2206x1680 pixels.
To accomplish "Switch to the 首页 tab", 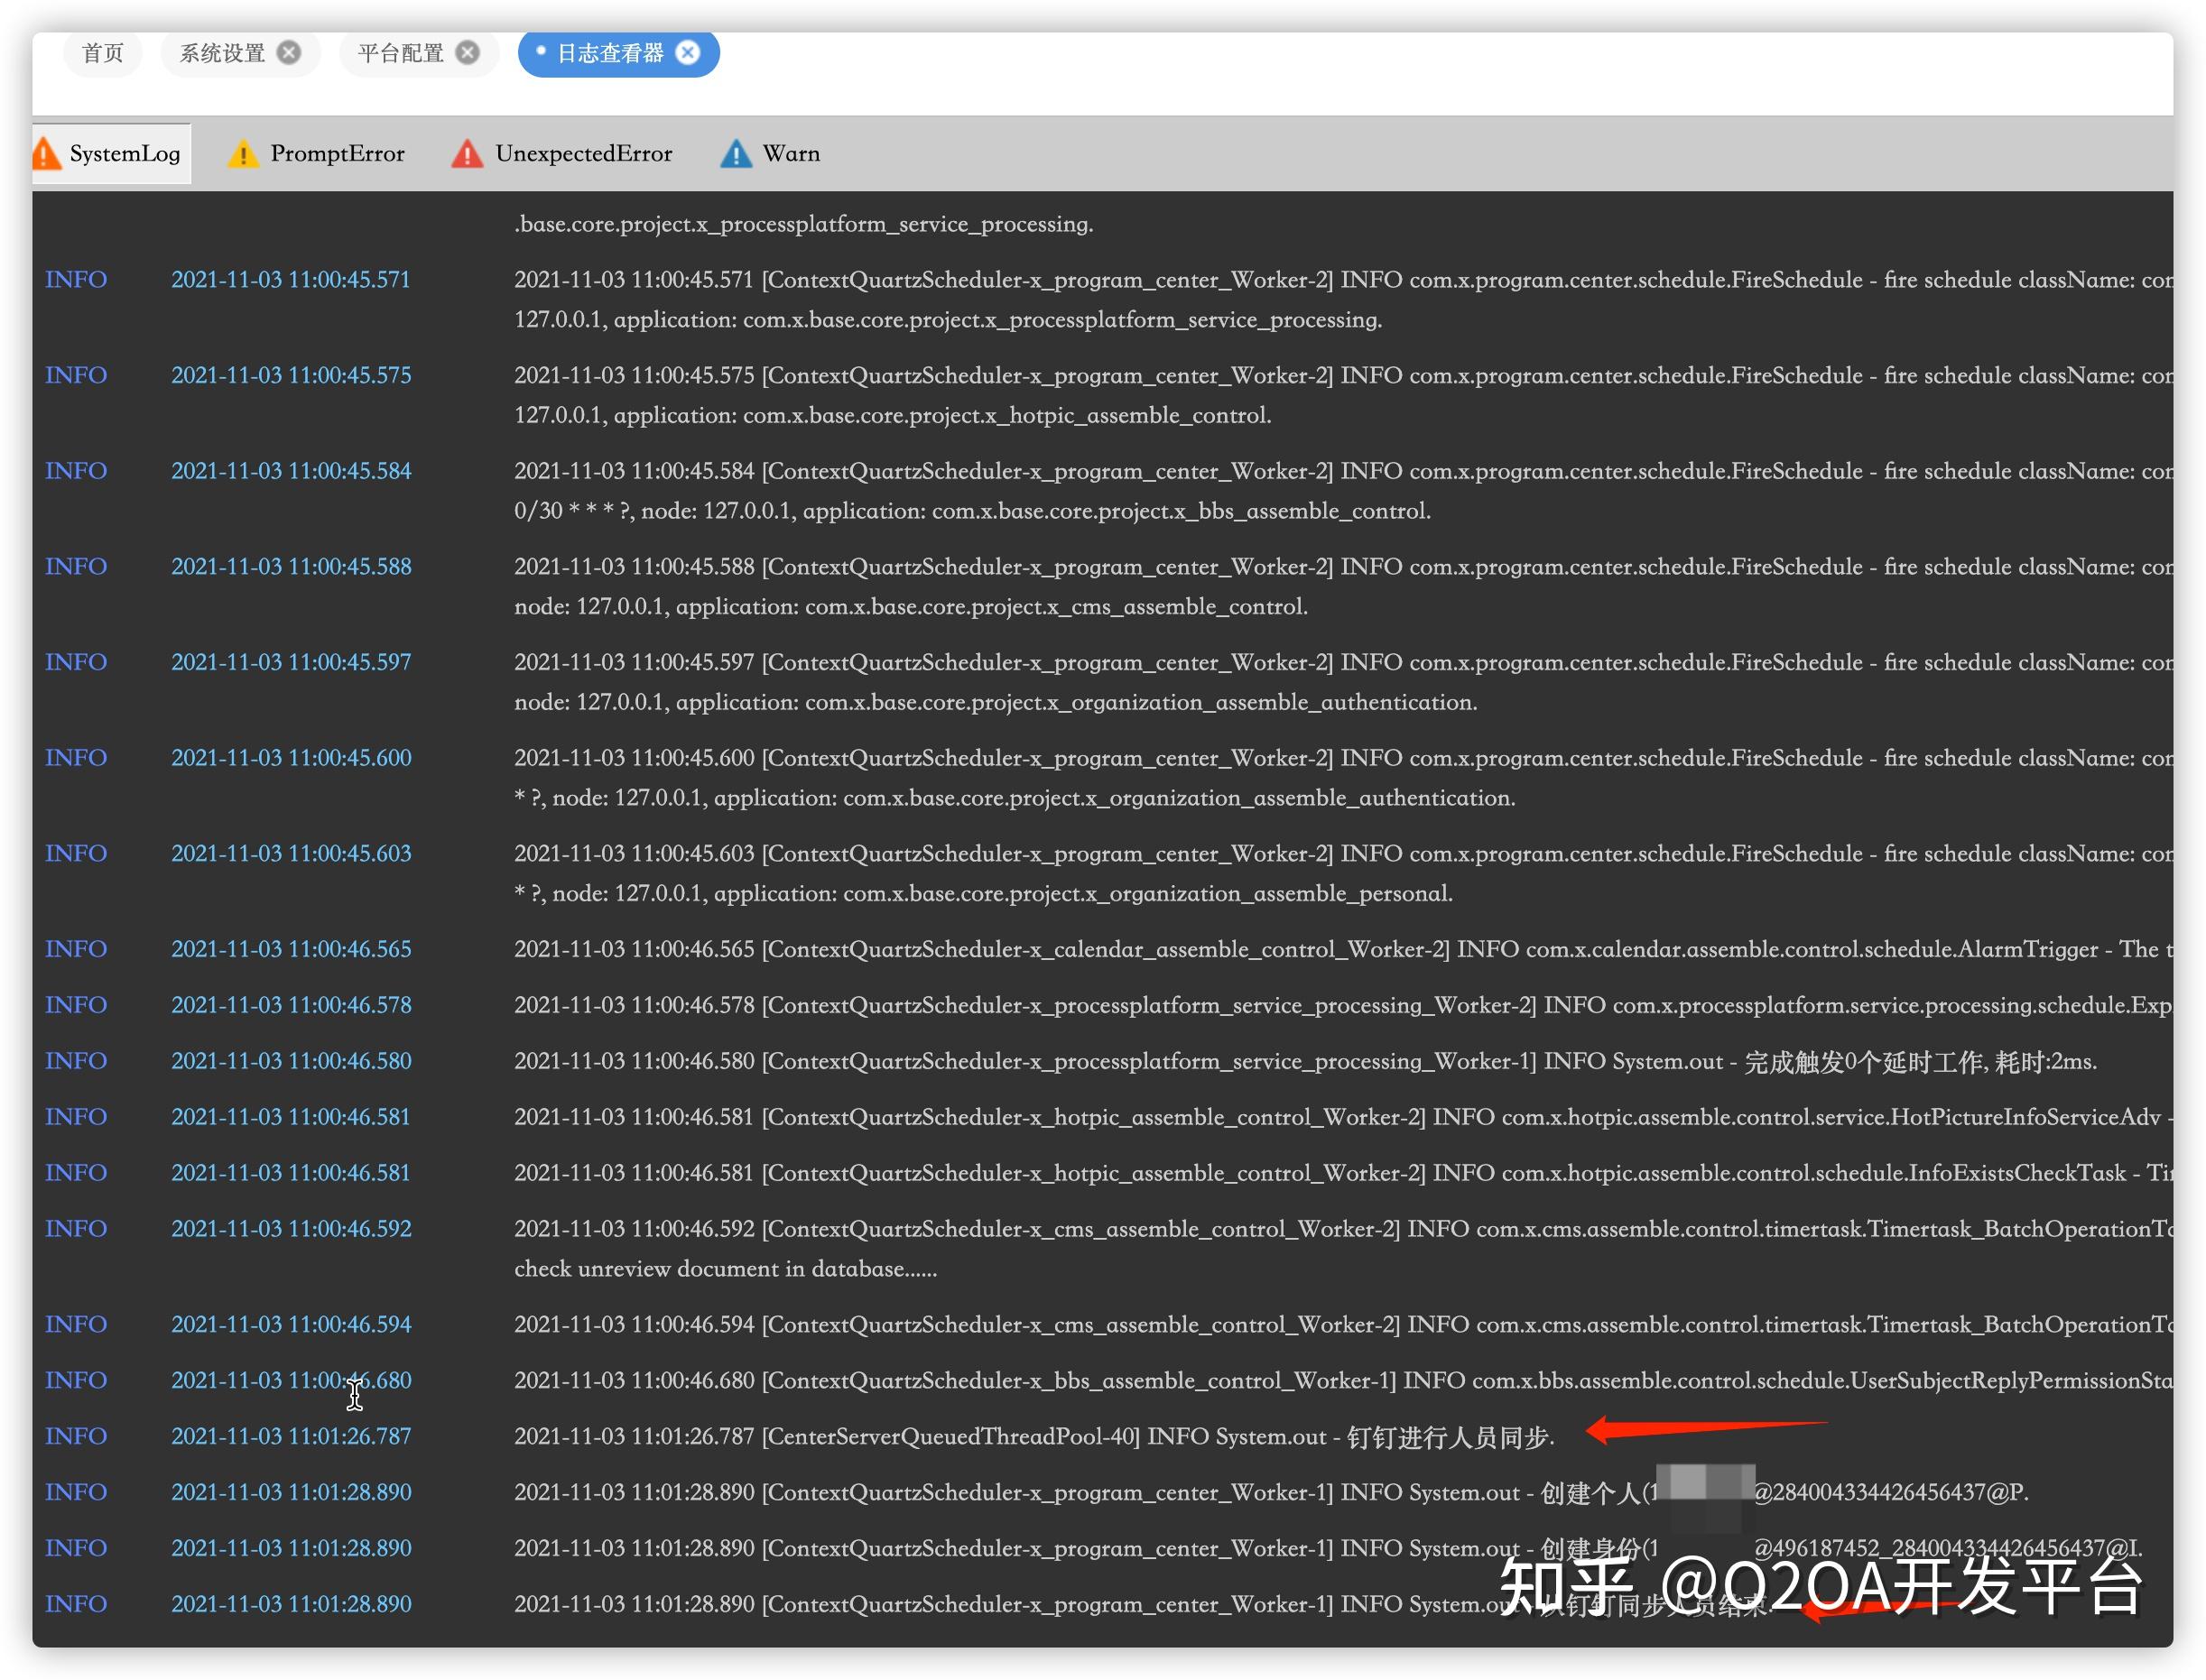I will tap(103, 53).
